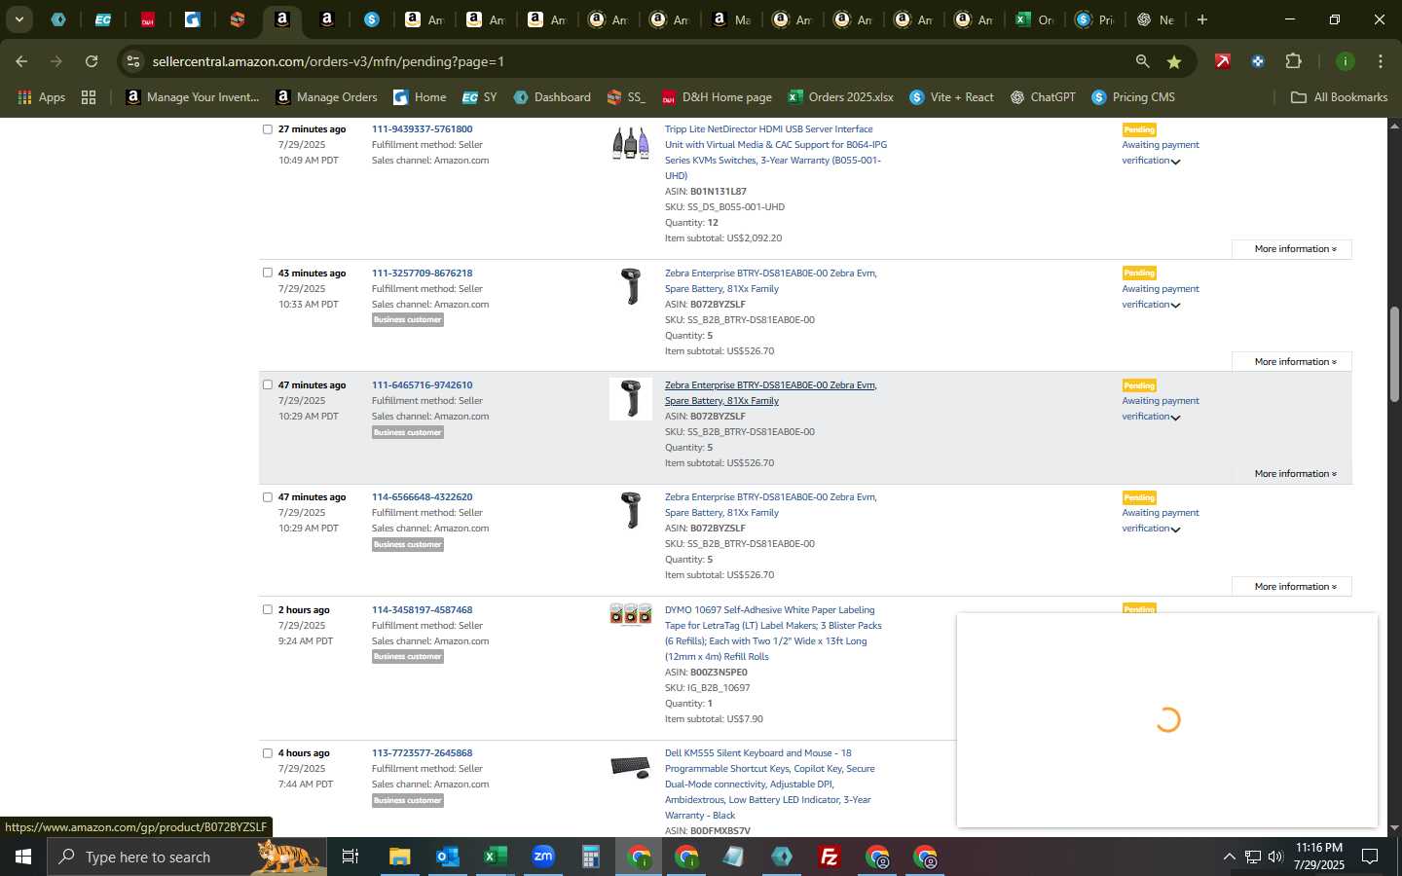Open Zoom from the taskbar
1402x876 pixels.
coord(542,857)
